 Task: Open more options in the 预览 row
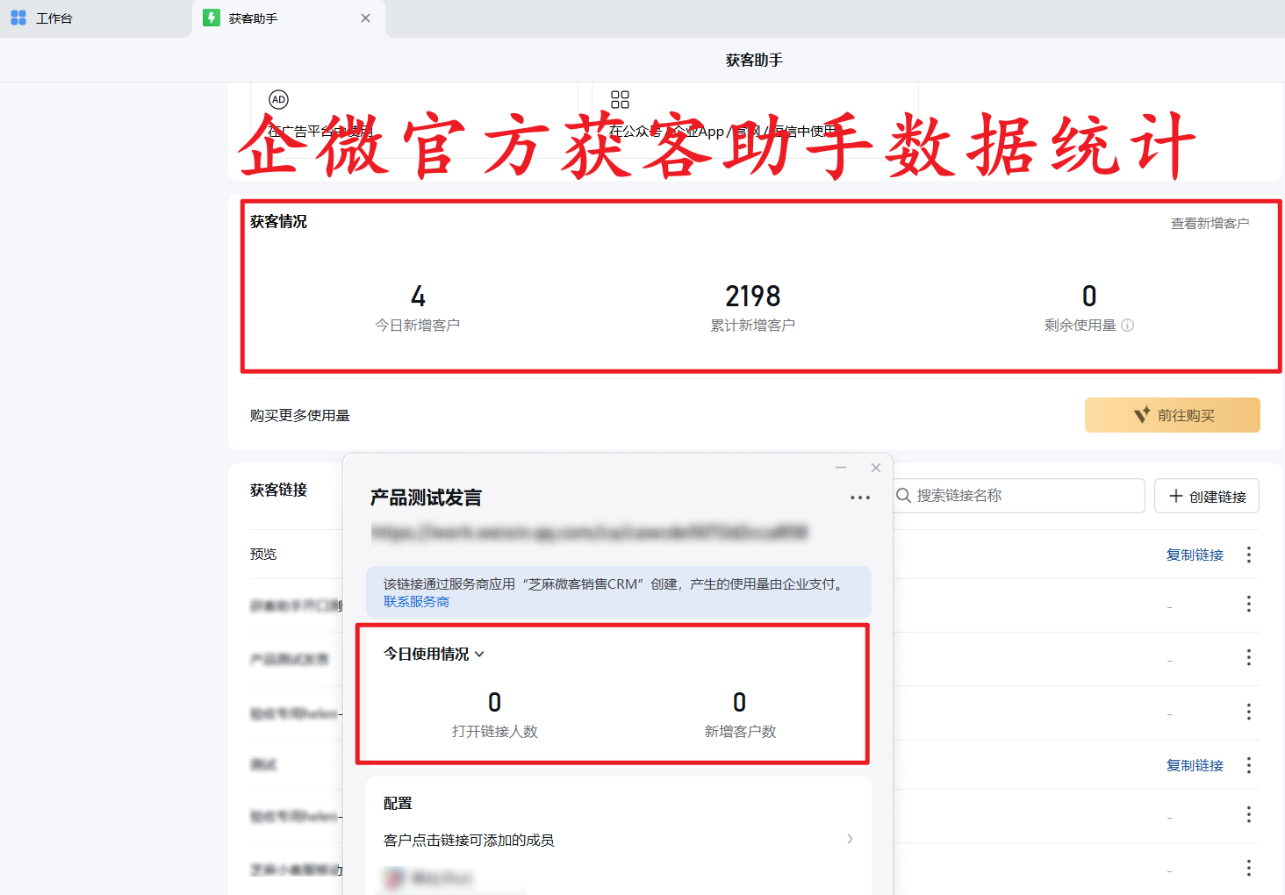(1249, 555)
